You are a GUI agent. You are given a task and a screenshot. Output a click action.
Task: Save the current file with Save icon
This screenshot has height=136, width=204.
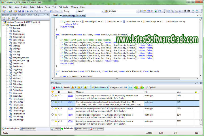pos(19,11)
